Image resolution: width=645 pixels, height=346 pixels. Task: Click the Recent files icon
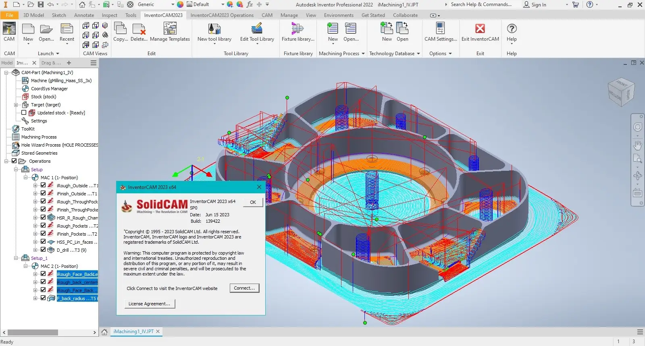pos(67,29)
